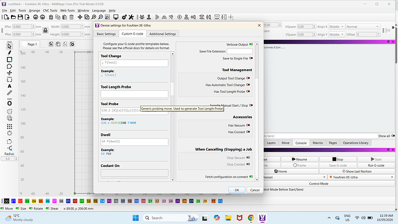Open the port (Choose) dropdown
The height and width of the screenshot is (224, 398).
pos(295,177)
